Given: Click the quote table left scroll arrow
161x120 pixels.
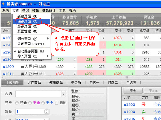Looking at the screenshot, I should 3,78.
